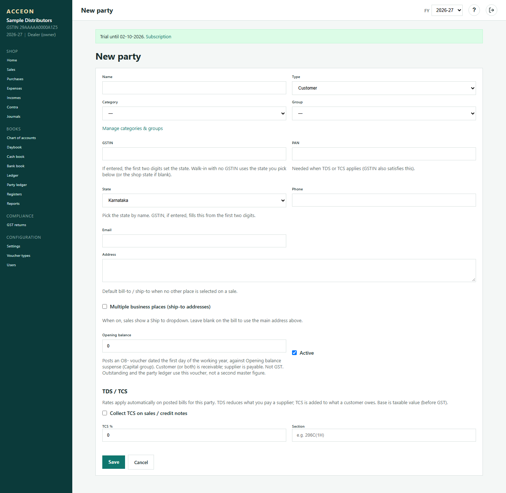Focus the GSTIN input field
This screenshot has height=493, width=506.
tap(194, 154)
